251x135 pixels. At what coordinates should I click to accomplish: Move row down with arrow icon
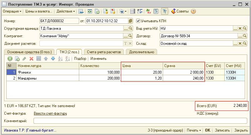[53, 59]
